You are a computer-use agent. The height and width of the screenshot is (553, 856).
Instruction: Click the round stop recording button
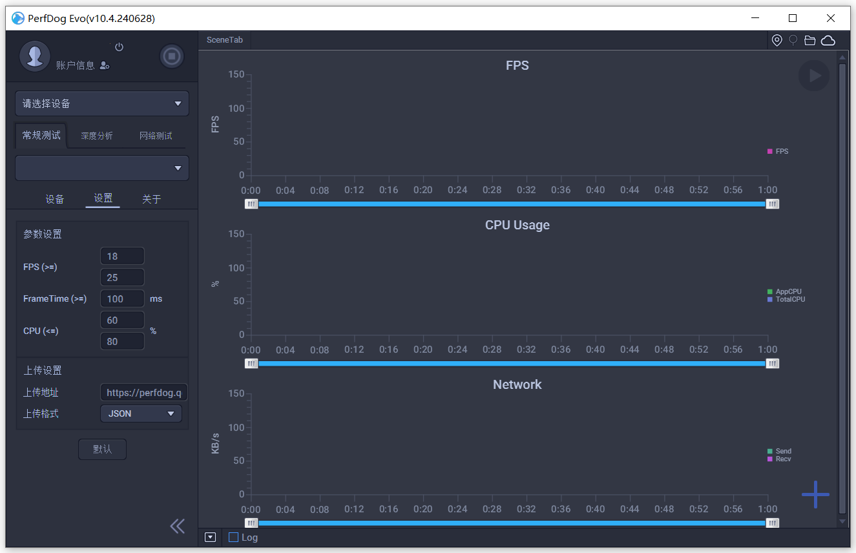[172, 56]
